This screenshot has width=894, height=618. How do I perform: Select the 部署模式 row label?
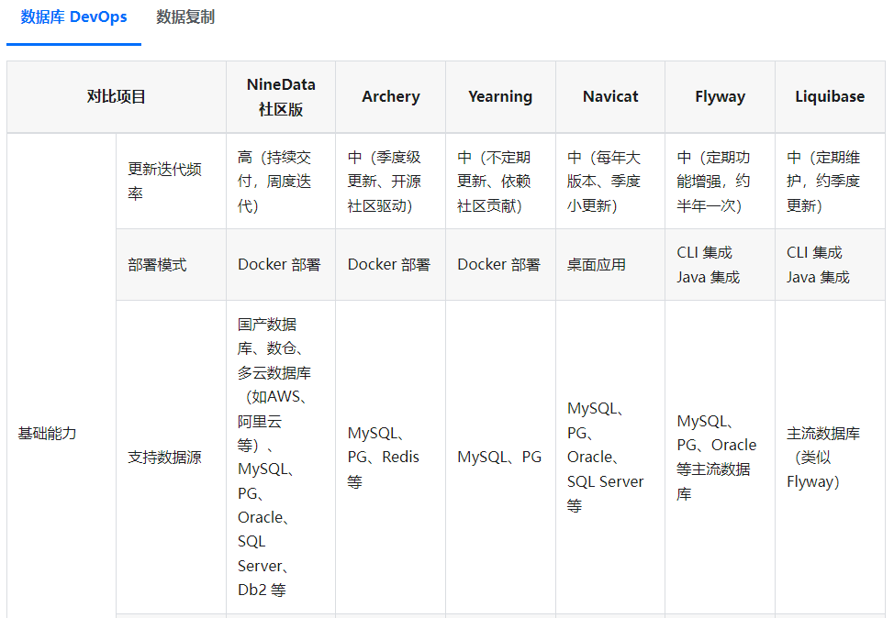[x=171, y=265]
